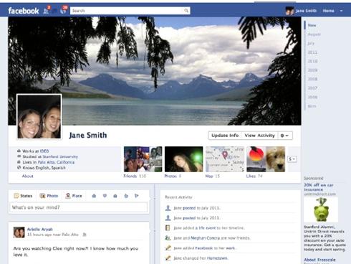Click pencil icon beside 'added Facebook' entry
This screenshot has height=264, width=351.
click(168, 248)
